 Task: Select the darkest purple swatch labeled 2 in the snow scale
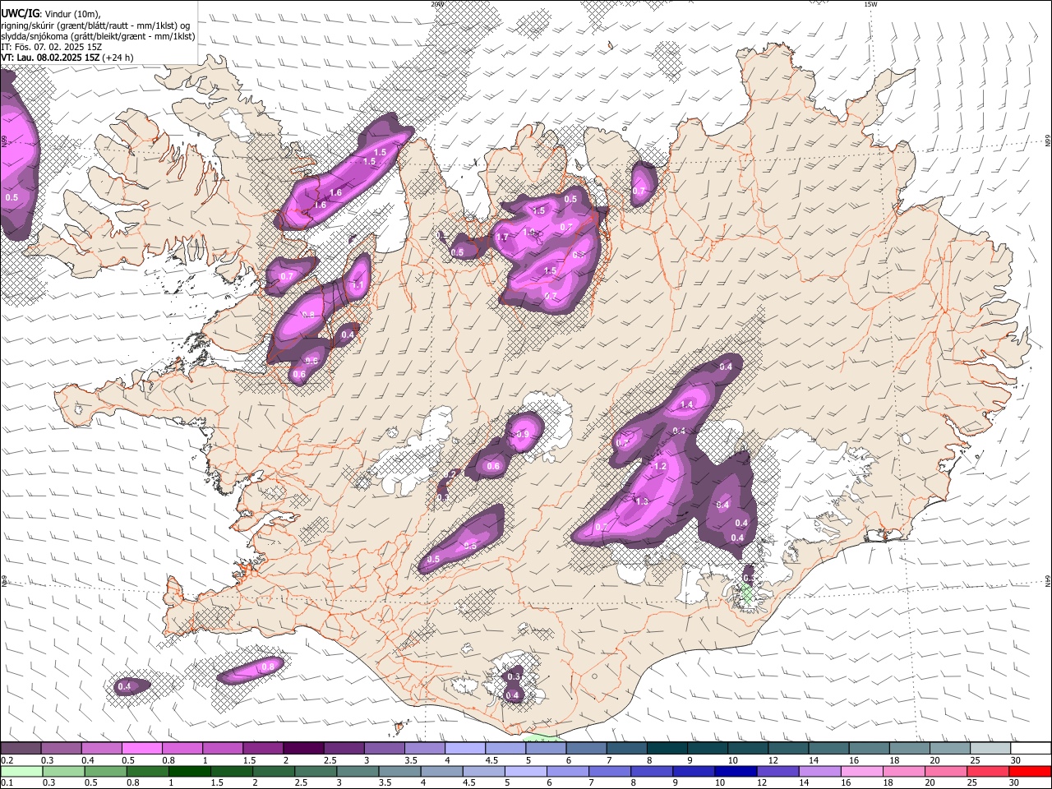click(302, 749)
